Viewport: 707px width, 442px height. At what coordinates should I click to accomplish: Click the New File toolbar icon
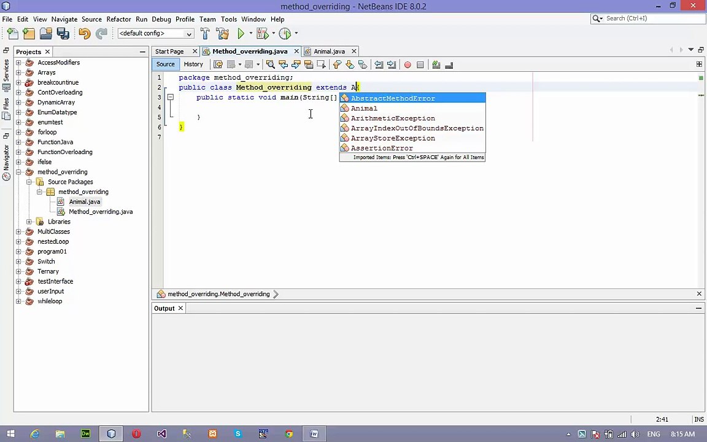[13, 33]
